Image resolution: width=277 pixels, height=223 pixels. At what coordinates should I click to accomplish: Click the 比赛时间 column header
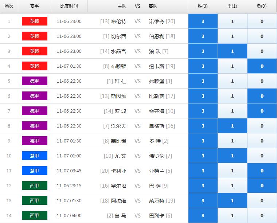pyautogui.click(x=69, y=6)
